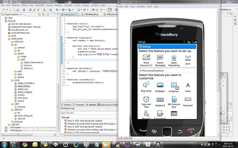The image size is (238, 148).
Task: Tap the Instant Messaging icon
Action: tap(160, 61)
